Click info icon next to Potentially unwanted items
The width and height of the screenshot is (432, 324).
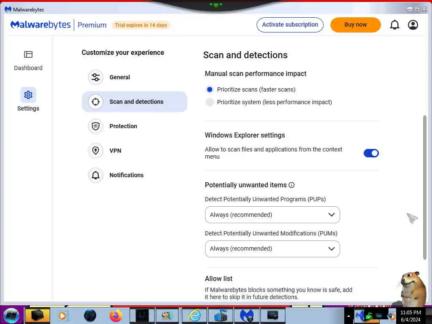[x=292, y=185]
